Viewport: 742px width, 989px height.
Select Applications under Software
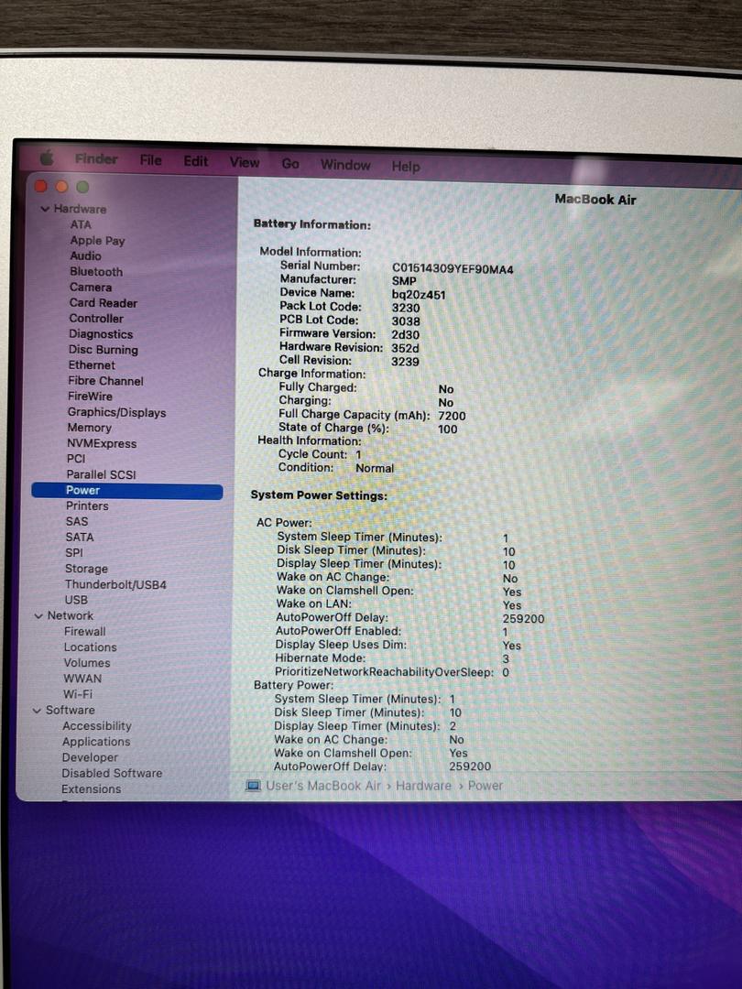tap(96, 742)
